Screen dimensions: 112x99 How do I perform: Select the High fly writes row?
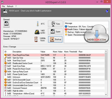[x=54, y=91]
